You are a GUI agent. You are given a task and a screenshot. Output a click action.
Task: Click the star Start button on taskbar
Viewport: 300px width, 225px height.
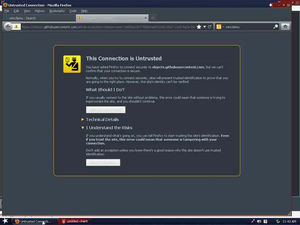pyautogui.click(x=5, y=221)
